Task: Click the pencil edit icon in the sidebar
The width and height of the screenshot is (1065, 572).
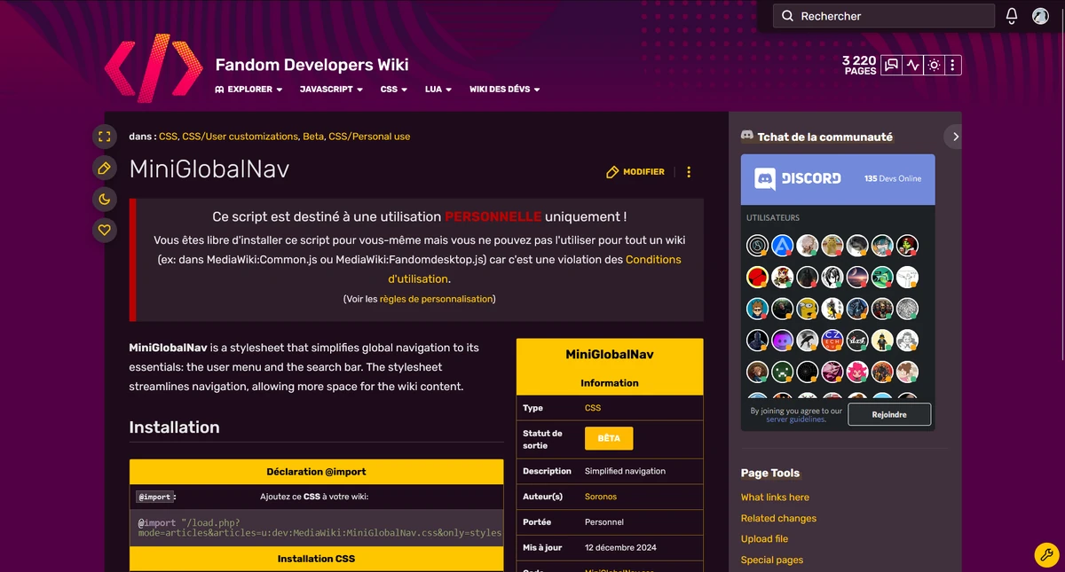Action: [x=104, y=168]
